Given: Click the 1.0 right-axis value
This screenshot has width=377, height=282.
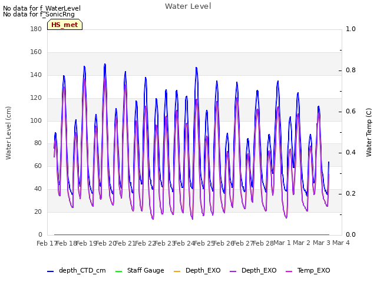Looking at the screenshot, I should tap(350, 29).
